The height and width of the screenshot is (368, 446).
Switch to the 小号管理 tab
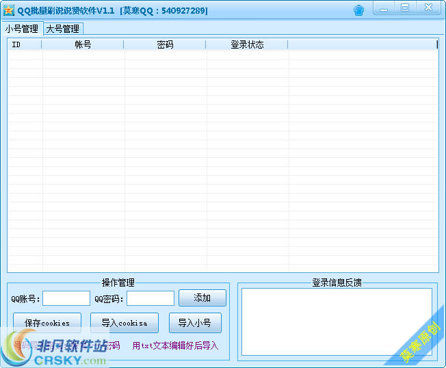[x=22, y=29]
